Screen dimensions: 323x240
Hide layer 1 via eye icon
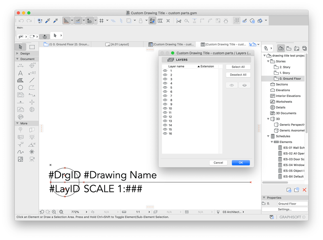pyautogui.click(x=165, y=71)
